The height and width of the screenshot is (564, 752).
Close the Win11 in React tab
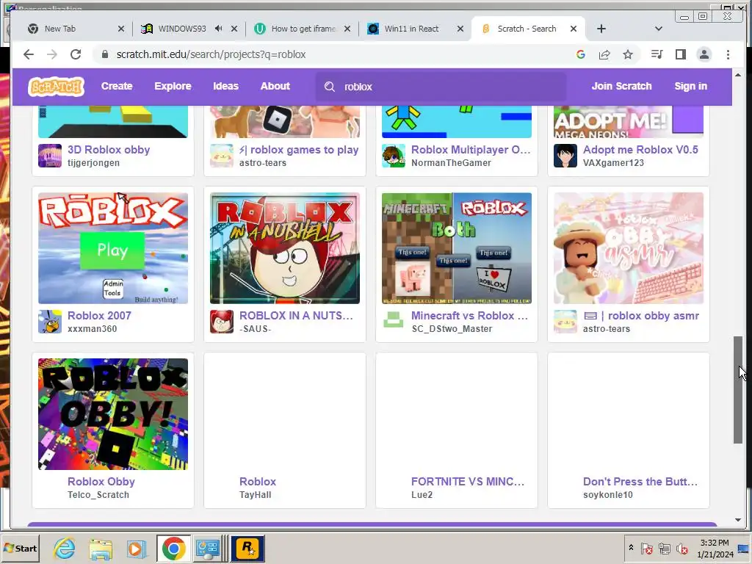(460, 29)
